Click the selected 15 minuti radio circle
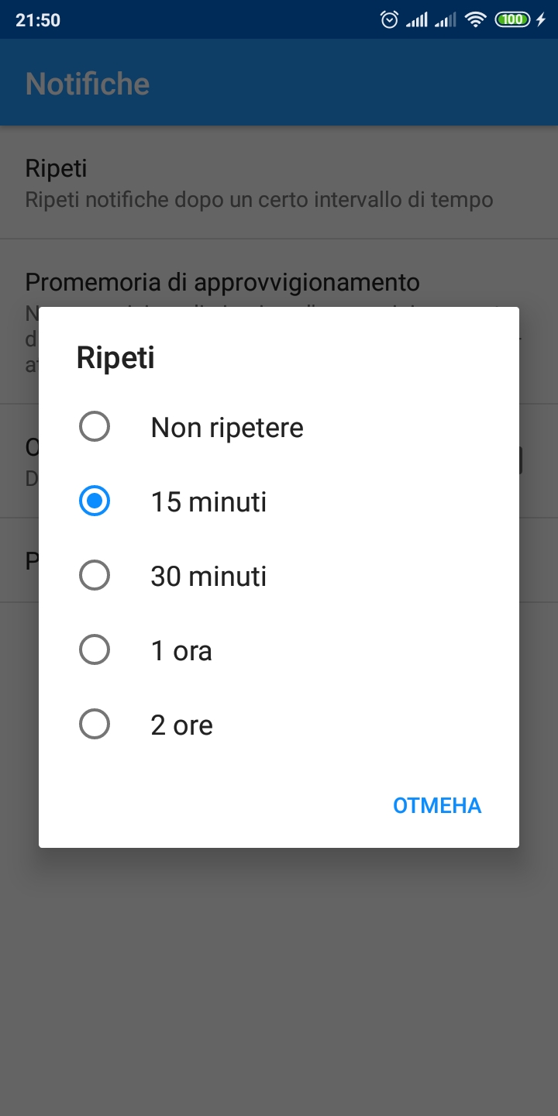This screenshot has height=1116, width=558. pos(95,501)
